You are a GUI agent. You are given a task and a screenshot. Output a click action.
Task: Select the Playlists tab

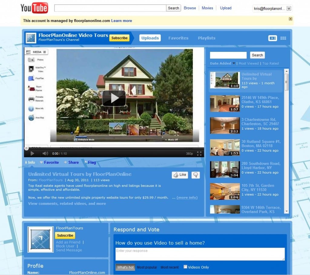pos(206,38)
